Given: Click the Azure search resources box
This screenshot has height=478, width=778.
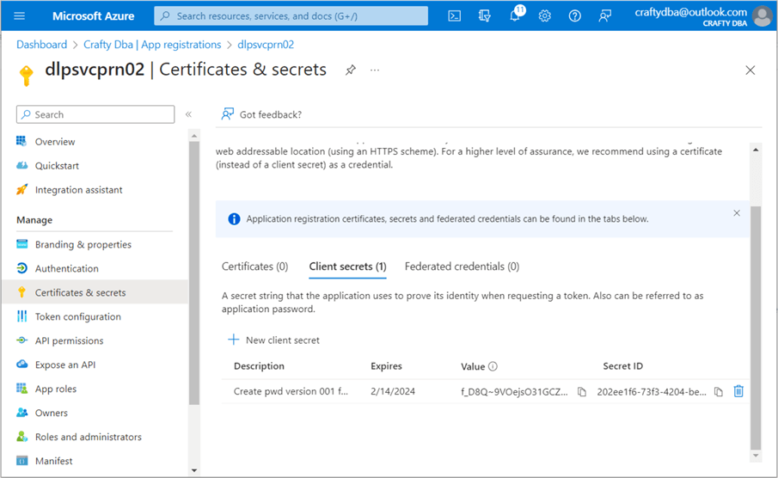Looking at the screenshot, I should [x=291, y=15].
